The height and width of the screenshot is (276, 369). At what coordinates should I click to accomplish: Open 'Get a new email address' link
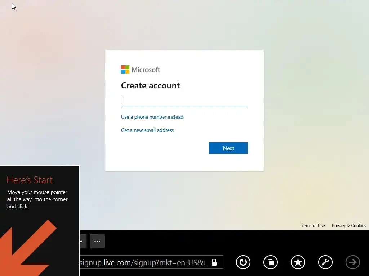pos(147,130)
